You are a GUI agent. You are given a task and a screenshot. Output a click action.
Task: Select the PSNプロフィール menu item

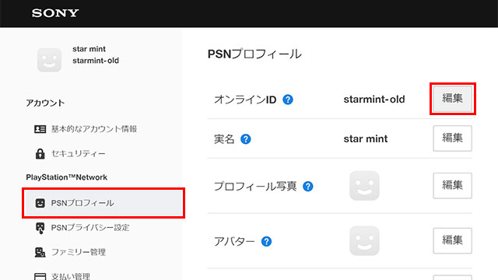click(x=103, y=203)
